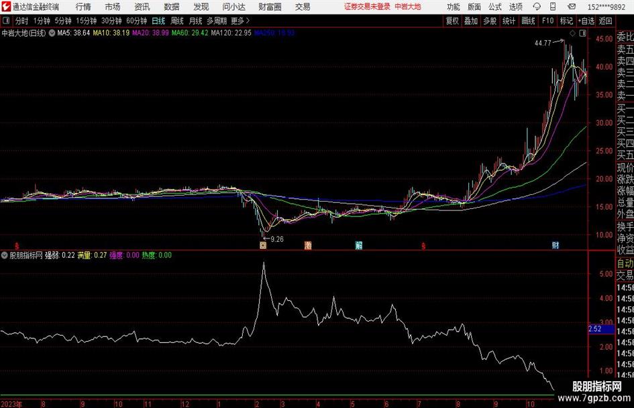Click the 通达信 red logo icon
The height and width of the screenshot is (408, 634).
point(5,7)
